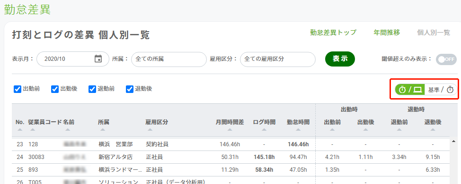
Task: Click the 勤怠差異 page title
Action: [27, 9]
